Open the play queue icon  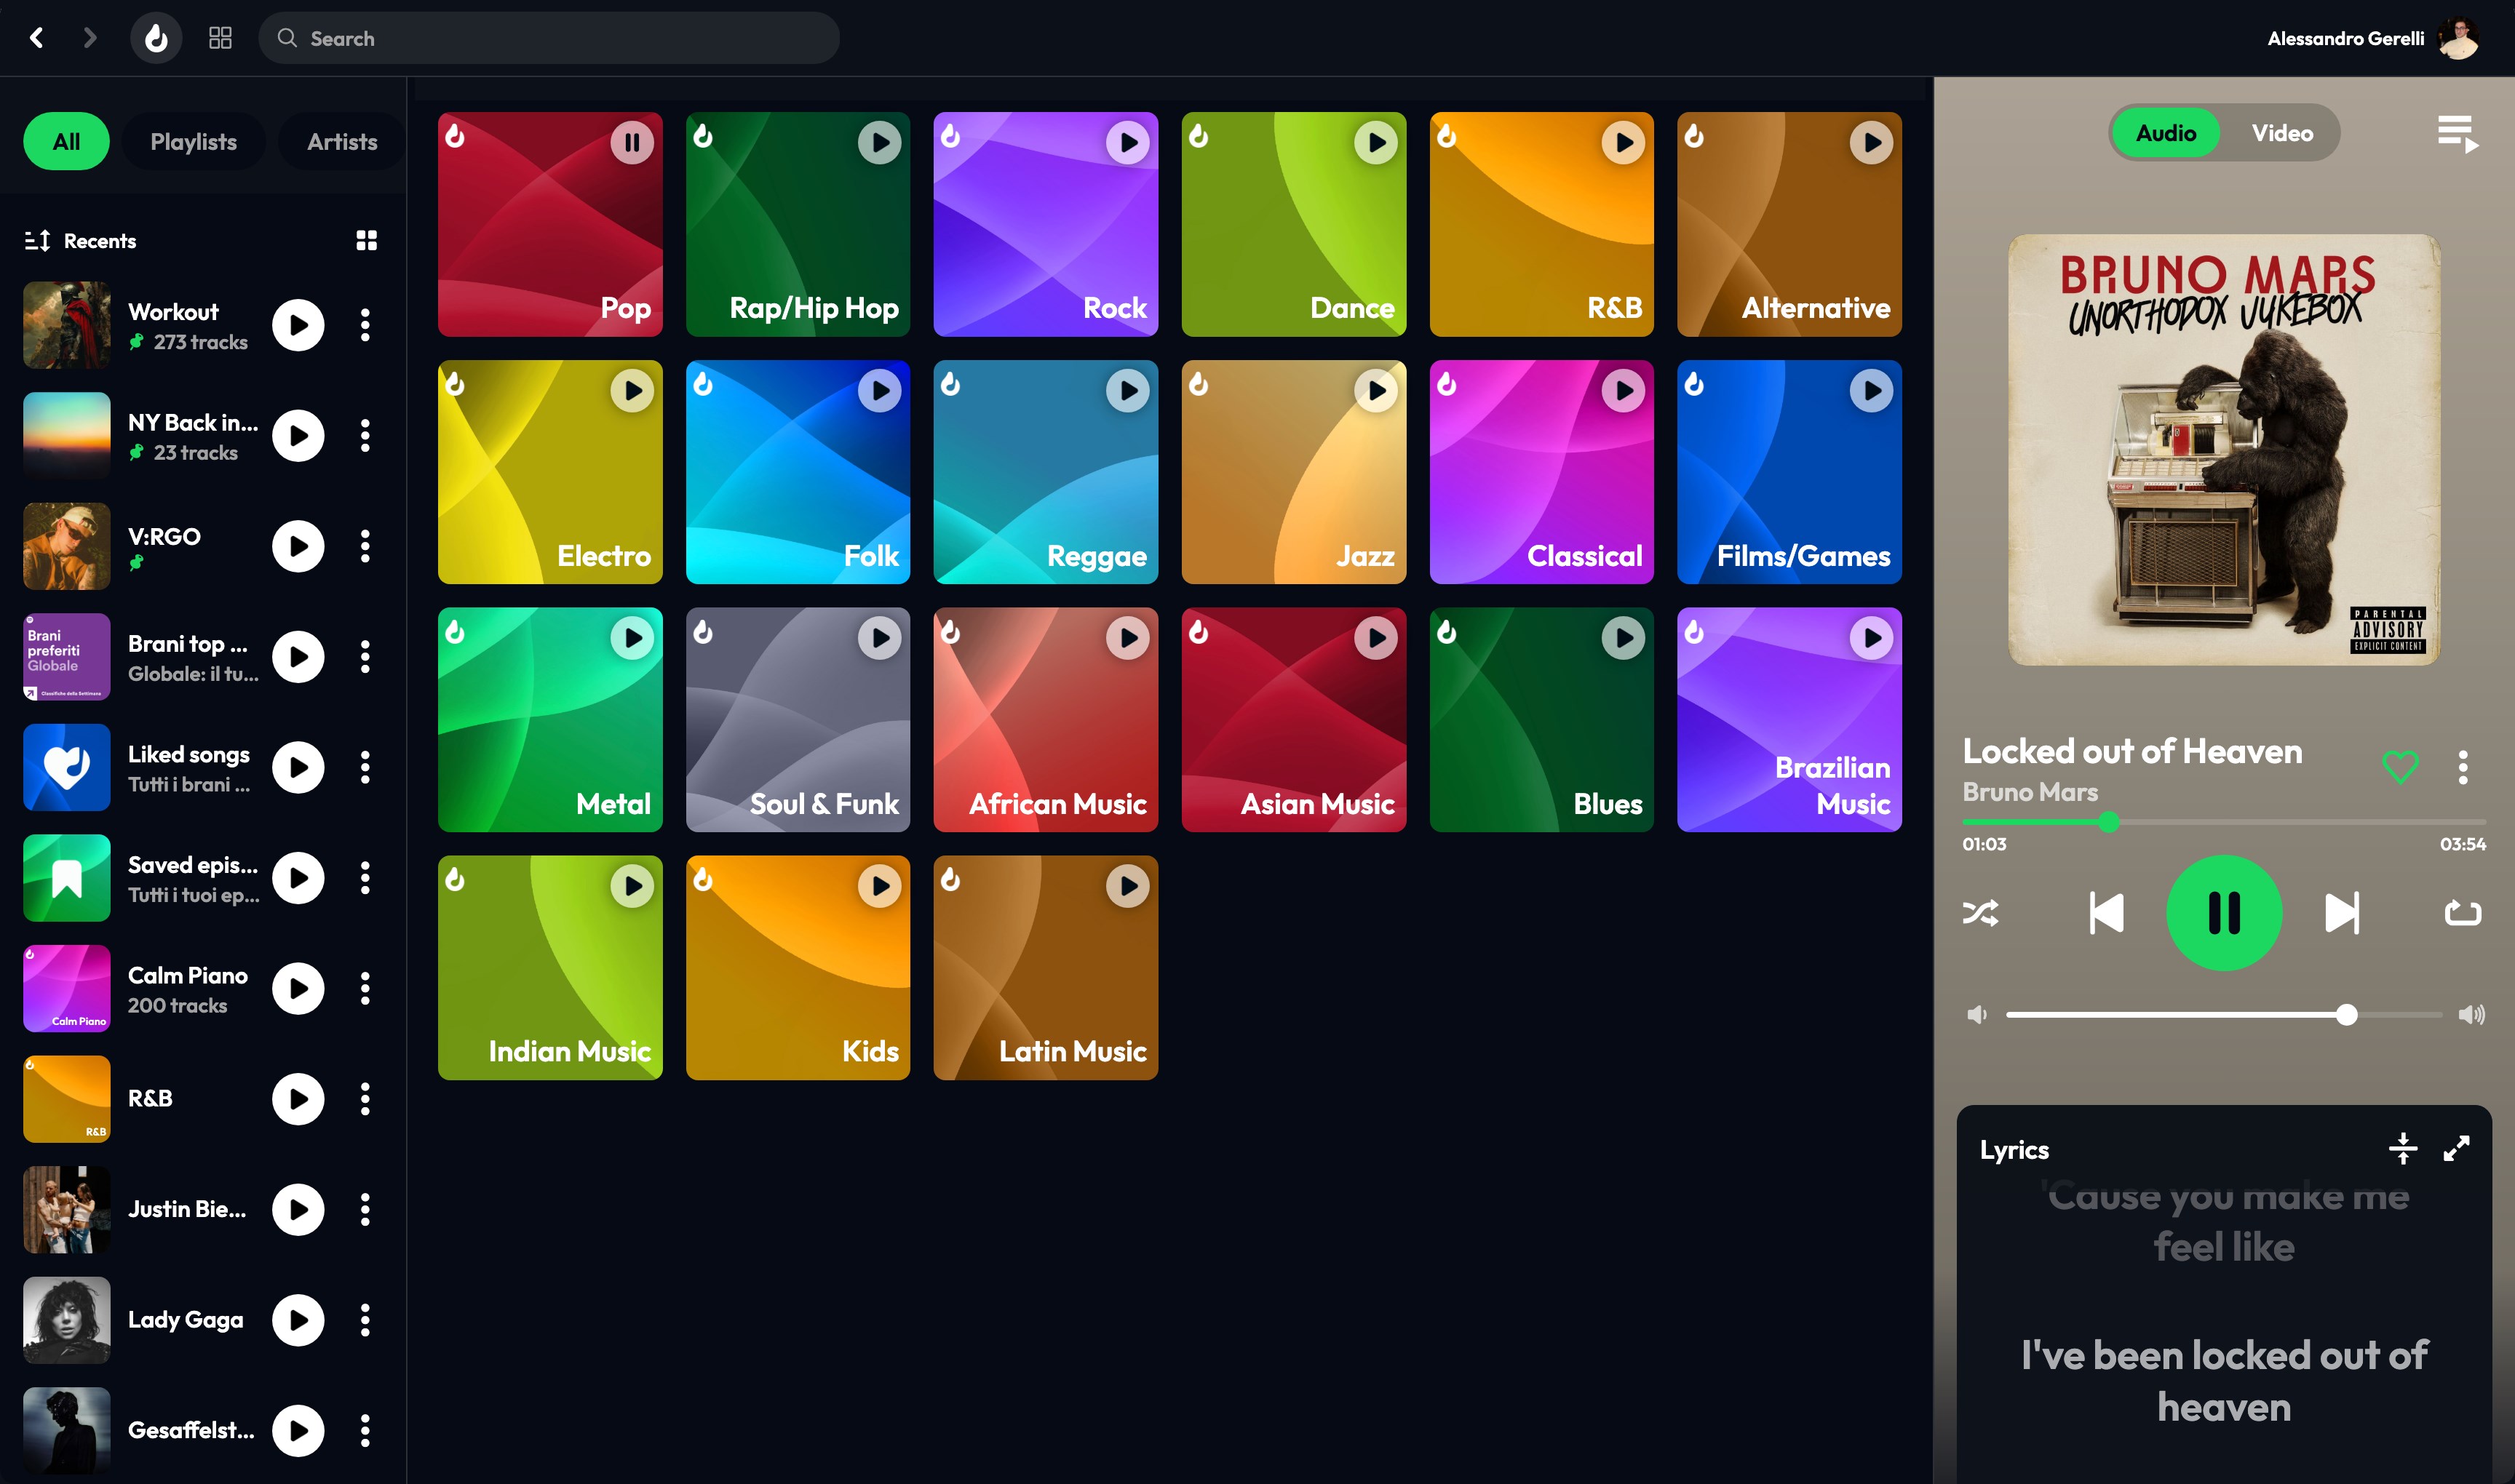tap(2457, 133)
